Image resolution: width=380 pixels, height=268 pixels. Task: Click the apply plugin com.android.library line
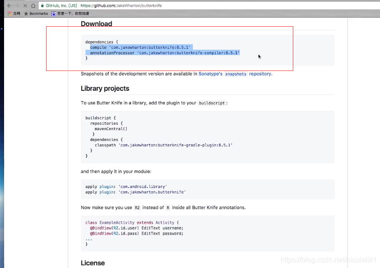coord(126,186)
